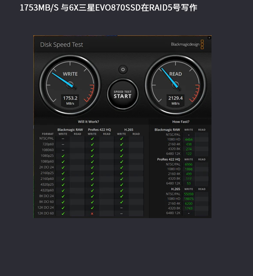Click ProRes write checkmark for 12K DCI 24
Image resolution: width=253 pixels, height=276 pixels.
click(92, 208)
